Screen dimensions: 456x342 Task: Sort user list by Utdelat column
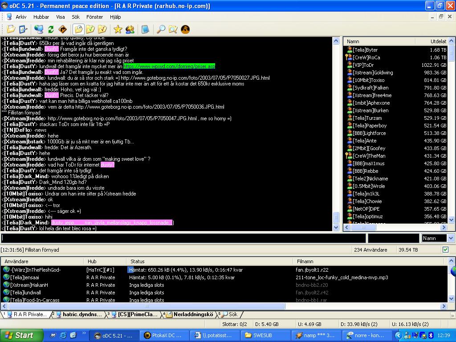click(x=431, y=41)
